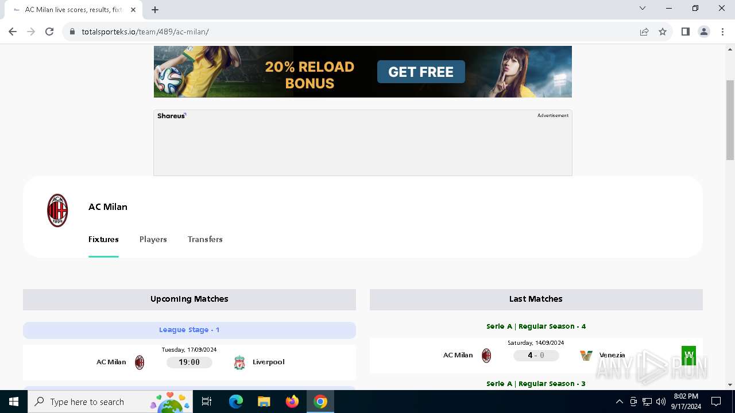Open the Windows Start menu
Viewport: 735px width, 413px height.
point(14,402)
